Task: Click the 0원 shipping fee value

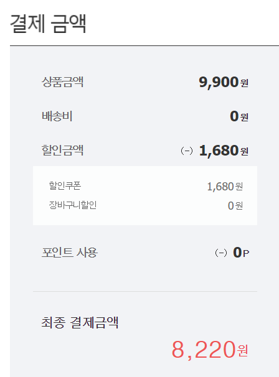Action: pos(239,116)
